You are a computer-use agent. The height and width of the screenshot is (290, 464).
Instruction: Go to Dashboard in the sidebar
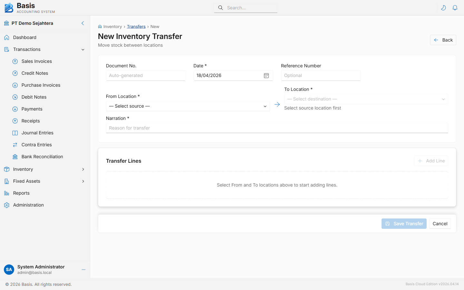click(x=24, y=37)
